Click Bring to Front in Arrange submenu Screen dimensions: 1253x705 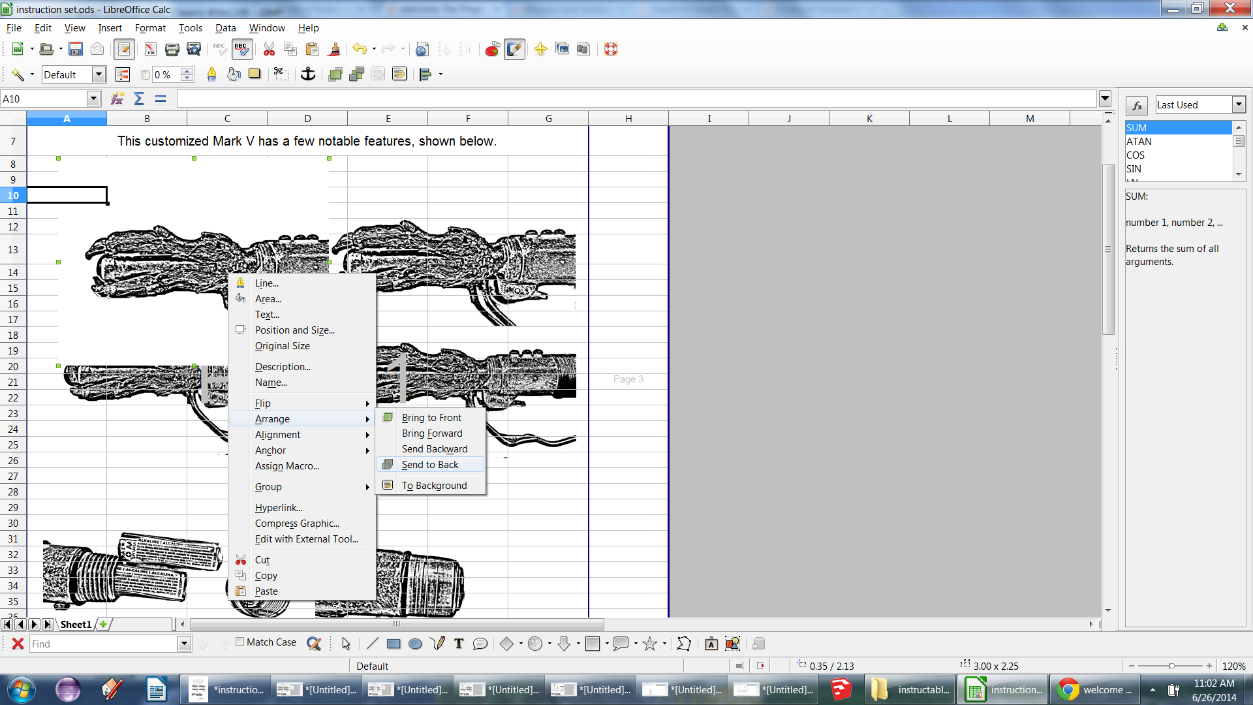430,416
